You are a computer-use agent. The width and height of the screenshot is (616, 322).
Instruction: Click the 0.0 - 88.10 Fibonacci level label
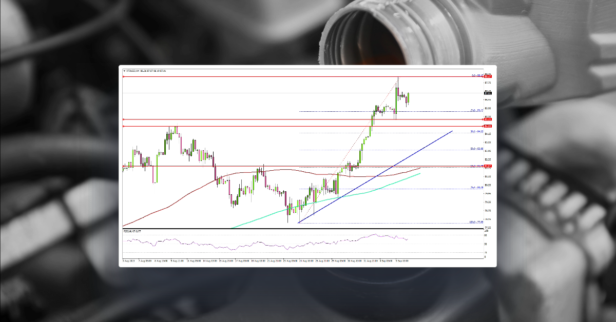pyautogui.click(x=476, y=76)
